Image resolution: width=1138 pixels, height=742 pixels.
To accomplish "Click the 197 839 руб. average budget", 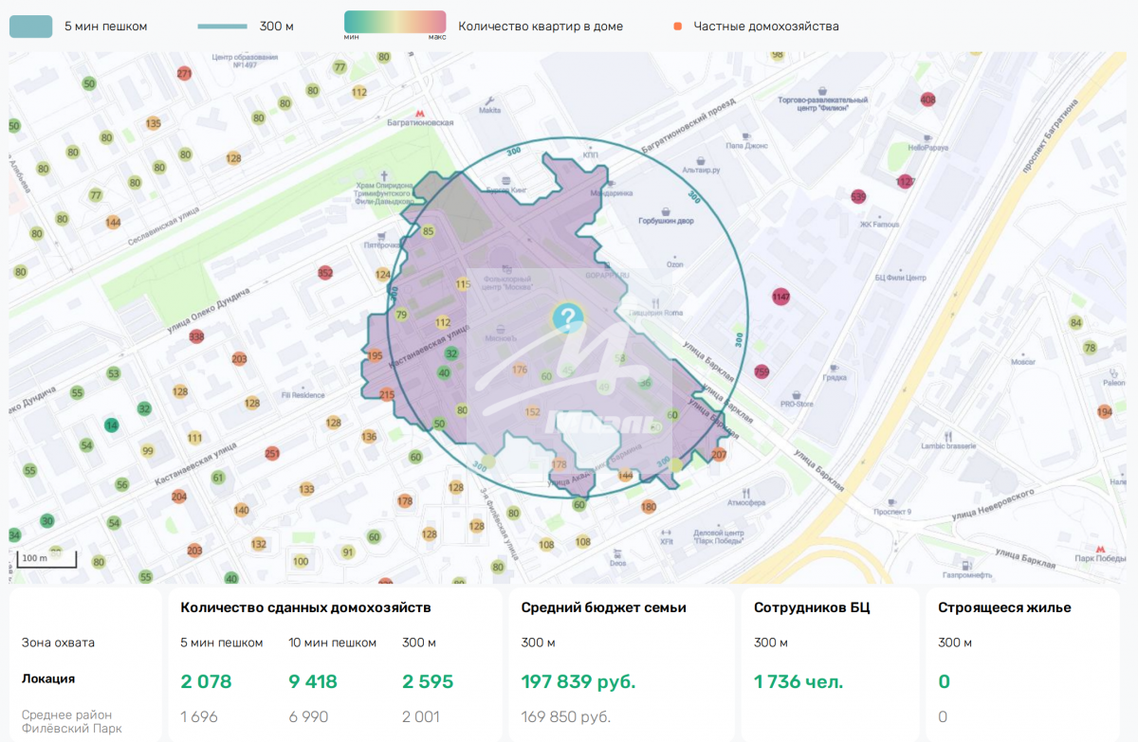I will 578,681.
